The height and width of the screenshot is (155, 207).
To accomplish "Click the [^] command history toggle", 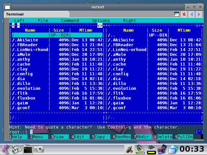I will (199, 132).
